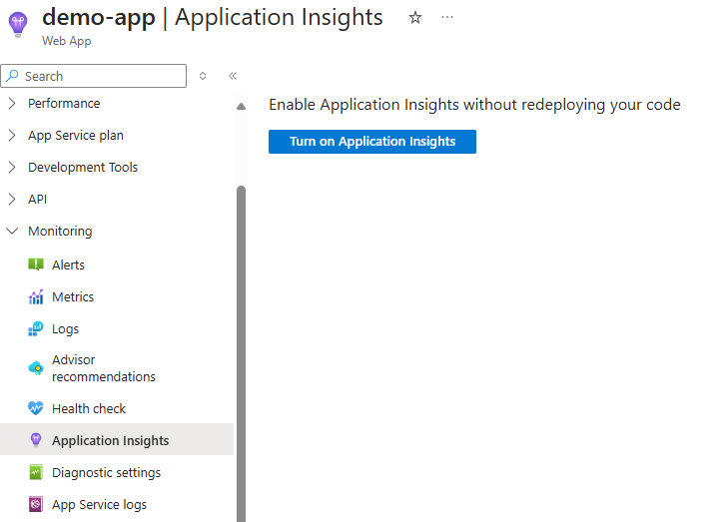
Task: Collapse the sidebar with double-chevron icon
Action: pyautogui.click(x=233, y=76)
